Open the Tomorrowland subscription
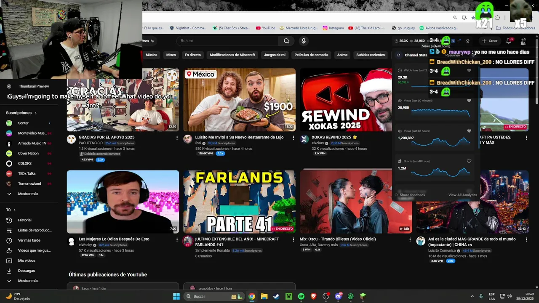The width and height of the screenshot is (539, 303). click(x=29, y=183)
